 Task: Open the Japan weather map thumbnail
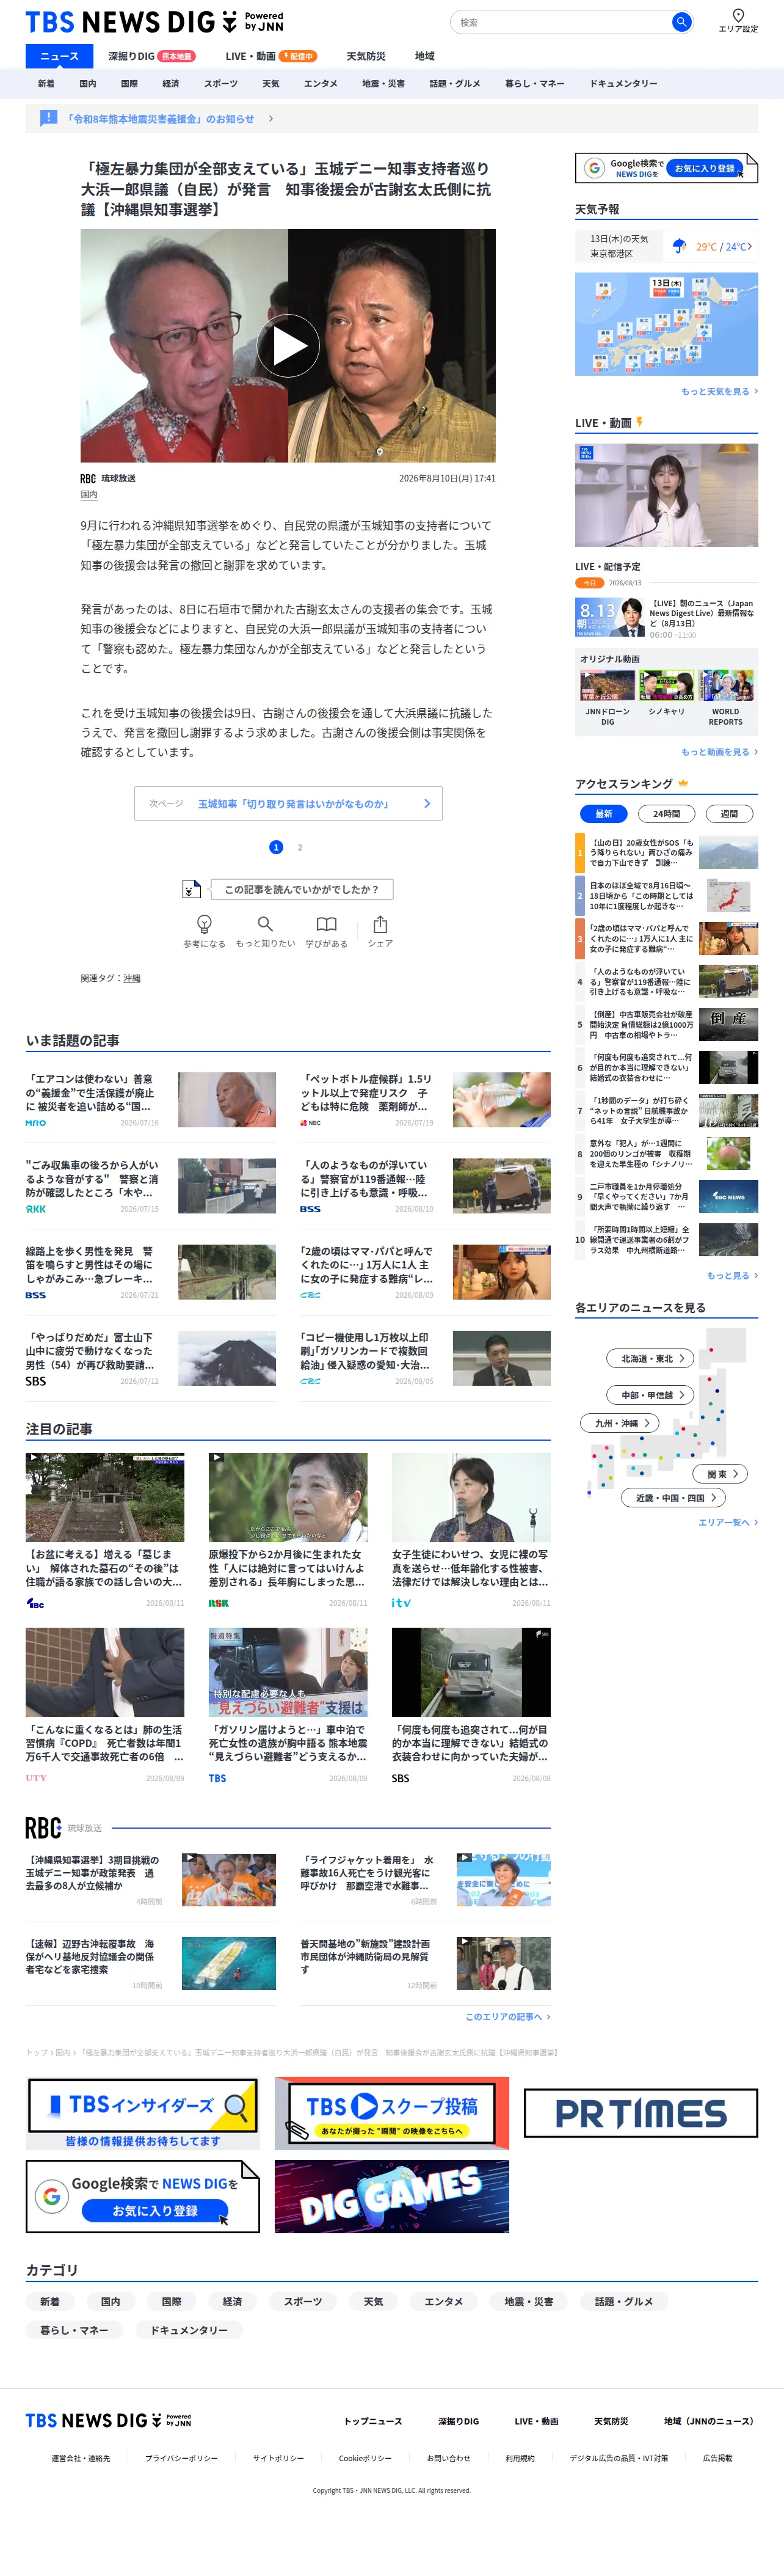[x=666, y=324]
